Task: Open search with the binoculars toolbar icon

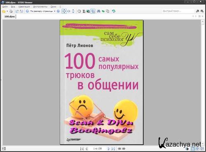Action: click(98, 11)
